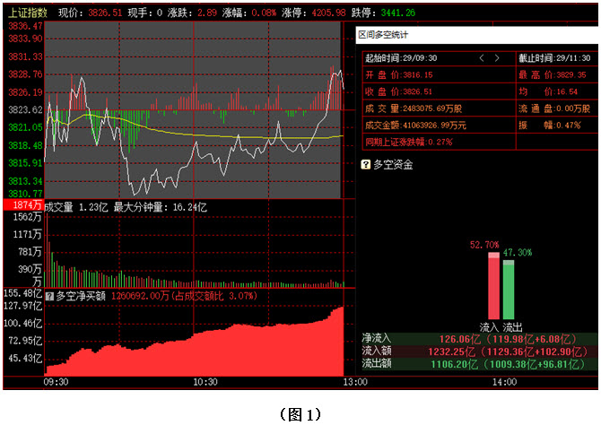
Task: Click the 09:30 time axis marker
Action: point(56,382)
